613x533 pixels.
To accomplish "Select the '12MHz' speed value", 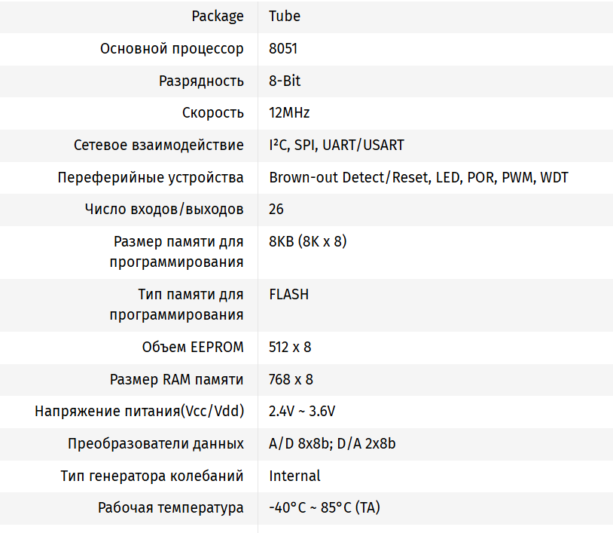I will [x=289, y=112].
